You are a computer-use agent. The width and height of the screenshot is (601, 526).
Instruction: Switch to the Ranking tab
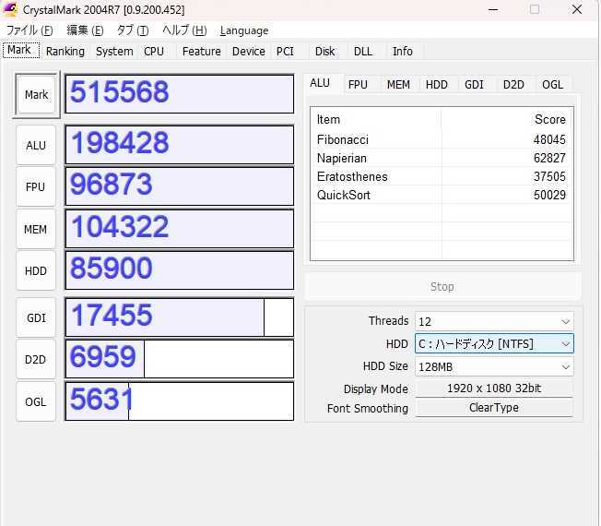pos(65,52)
